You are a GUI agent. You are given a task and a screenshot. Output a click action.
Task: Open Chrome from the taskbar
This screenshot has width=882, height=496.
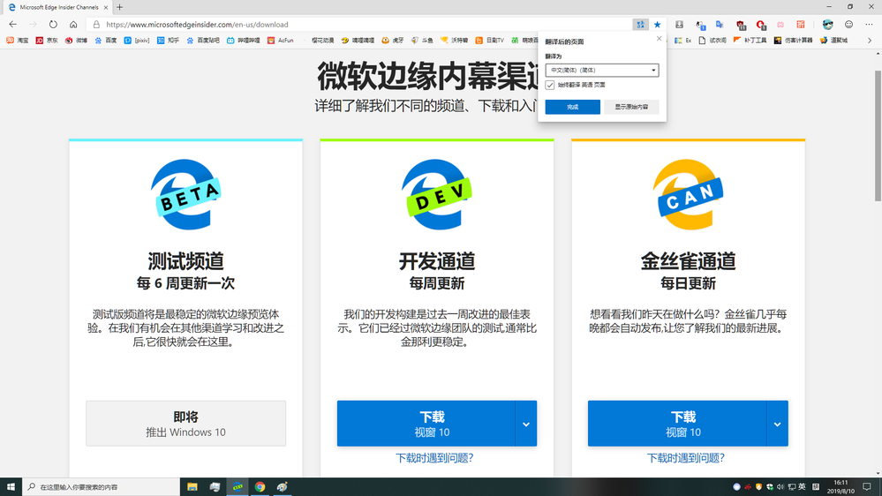(260, 487)
